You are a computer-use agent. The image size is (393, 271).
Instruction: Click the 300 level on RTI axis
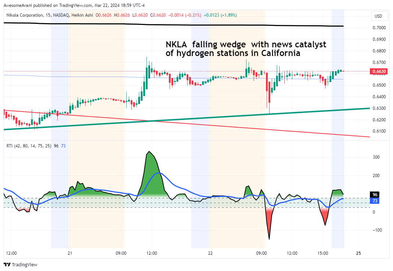(376, 157)
